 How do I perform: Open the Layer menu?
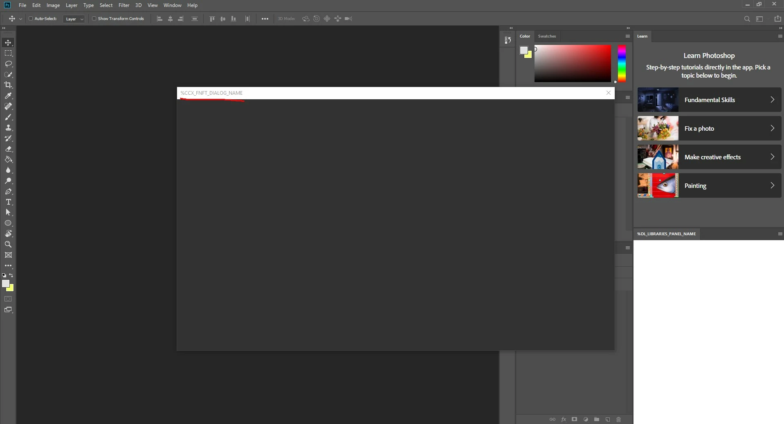point(72,5)
